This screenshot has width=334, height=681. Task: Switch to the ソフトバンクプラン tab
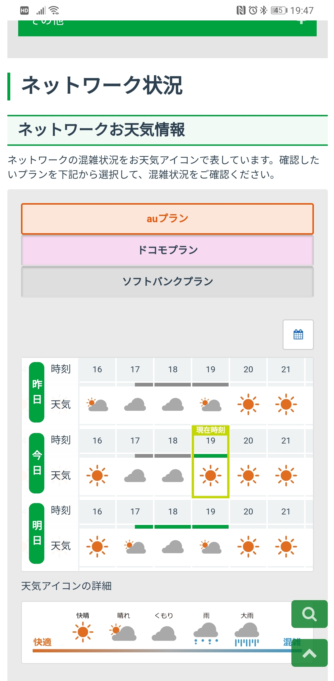pos(167,281)
